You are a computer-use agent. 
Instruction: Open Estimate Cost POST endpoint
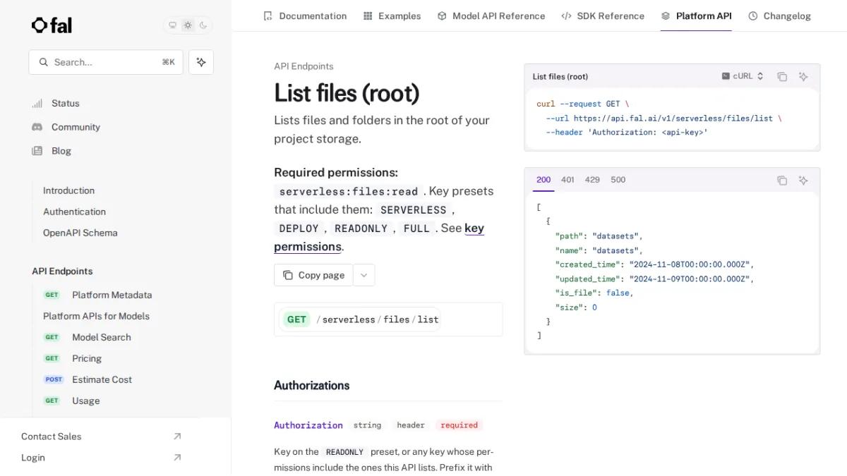coord(102,379)
